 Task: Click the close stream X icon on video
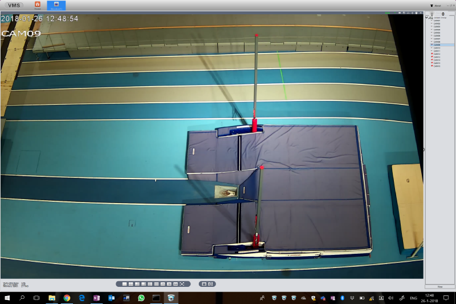[421, 13]
